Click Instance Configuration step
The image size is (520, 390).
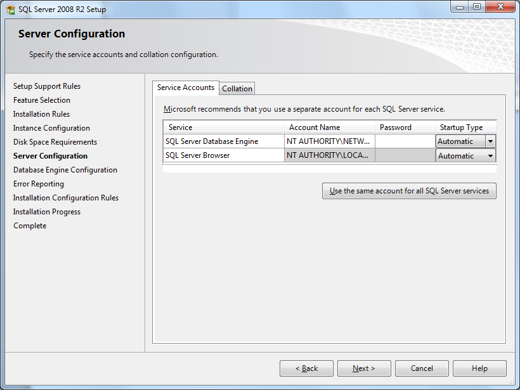[x=51, y=128]
